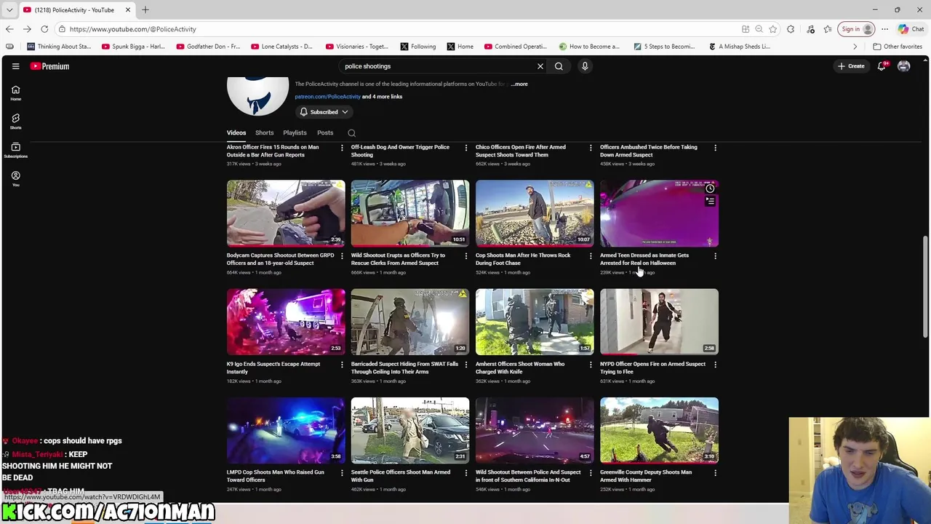Screen dimensions: 931x524
Task: Open LMPD Cop Shoots Man thumbnail
Action: click(286, 430)
